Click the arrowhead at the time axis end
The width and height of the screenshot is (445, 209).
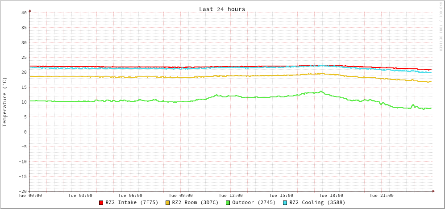tap(433, 191)
